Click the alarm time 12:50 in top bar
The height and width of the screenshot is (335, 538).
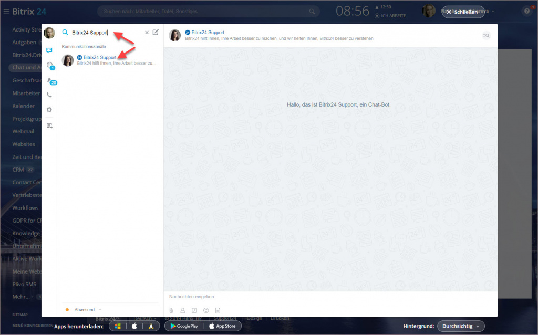tap(384, 7)
